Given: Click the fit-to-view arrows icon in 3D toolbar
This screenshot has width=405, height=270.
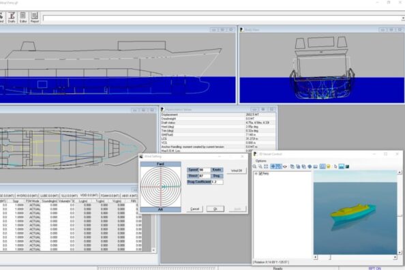Looking at the screenshot, I should pyautogui.click(x=266, y=166).
